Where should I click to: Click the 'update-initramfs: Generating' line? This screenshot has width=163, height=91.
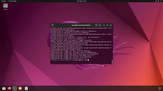[x=75, y=54]
